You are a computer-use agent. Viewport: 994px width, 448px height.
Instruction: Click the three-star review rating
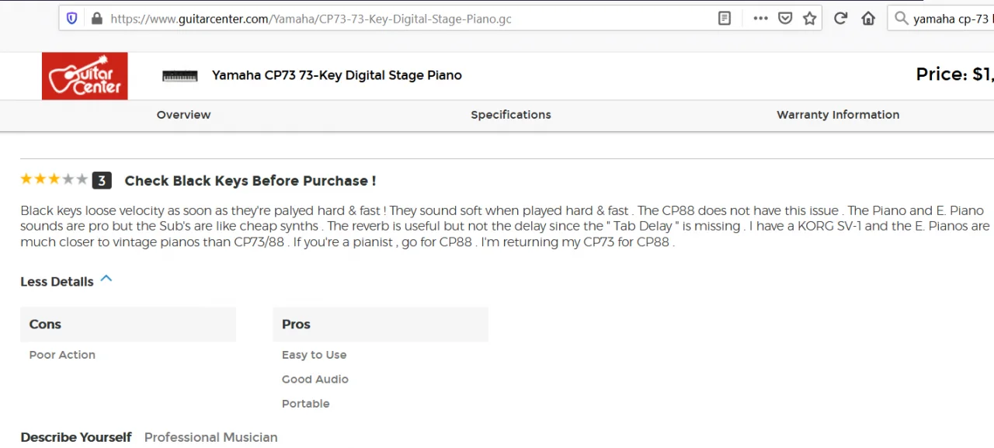tap(54, 180)
